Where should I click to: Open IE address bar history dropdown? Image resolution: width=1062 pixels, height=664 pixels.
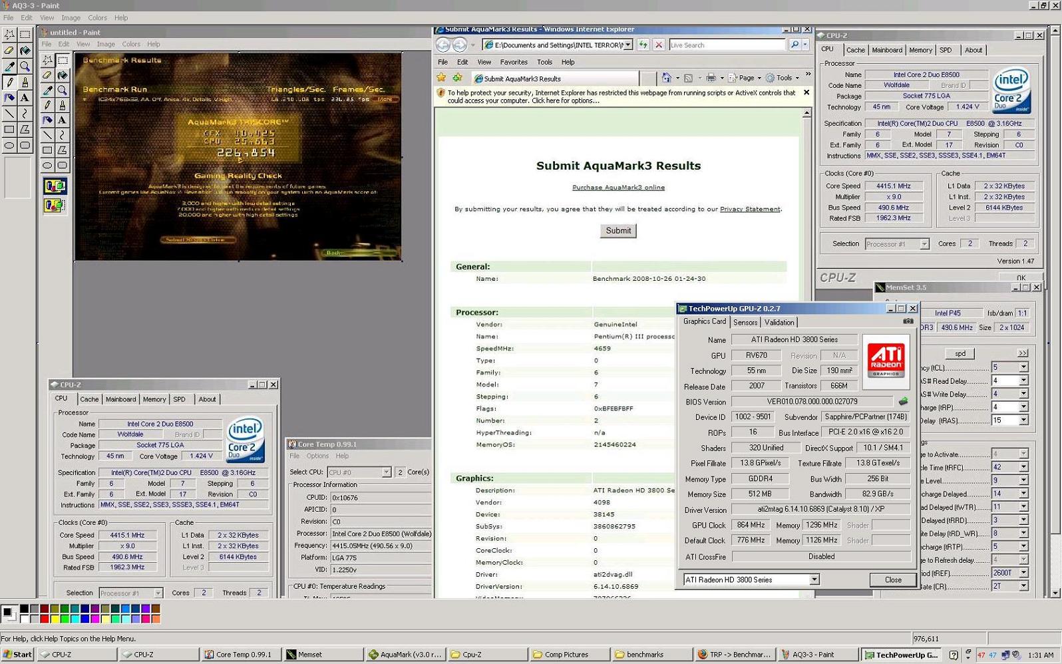point(627,45)
